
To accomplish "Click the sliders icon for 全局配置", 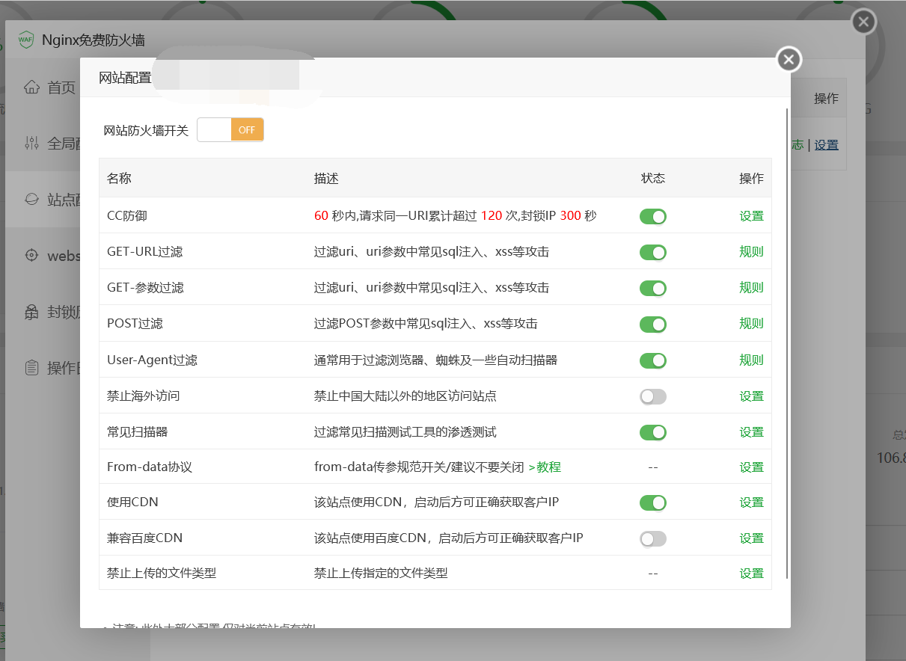I will 31,143.
